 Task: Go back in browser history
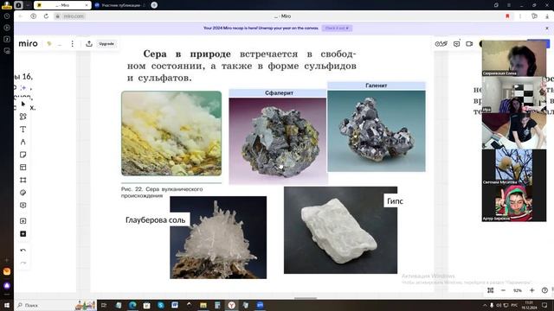click(21, 16)
